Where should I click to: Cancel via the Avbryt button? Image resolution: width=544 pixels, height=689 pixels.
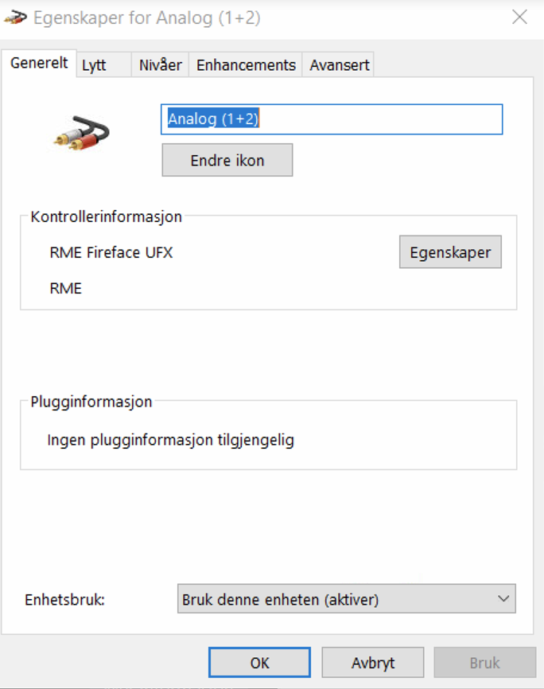point(373,662)
